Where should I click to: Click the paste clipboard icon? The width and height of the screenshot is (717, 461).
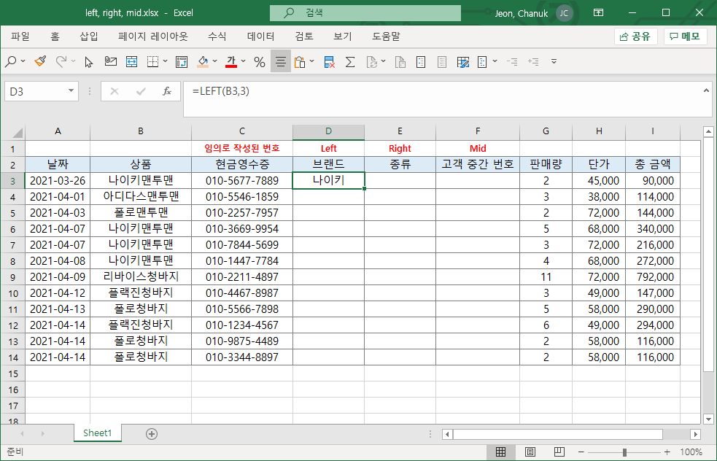tap(300, 62)
